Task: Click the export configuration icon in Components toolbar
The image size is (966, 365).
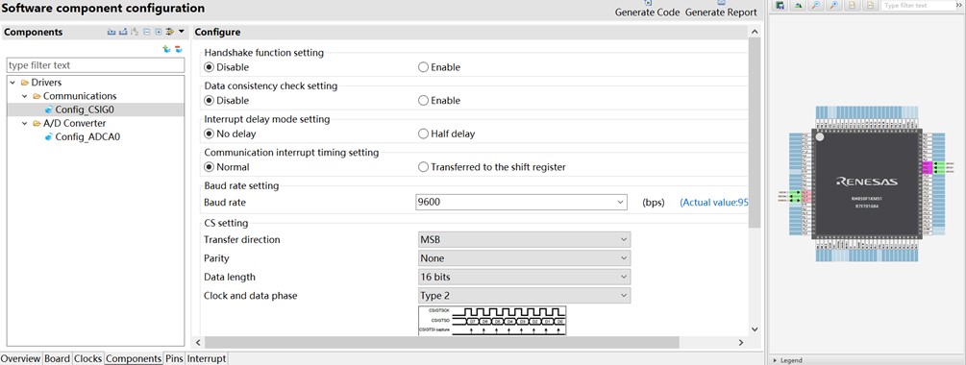Action: pyautogui.click(x=123, y=32)
